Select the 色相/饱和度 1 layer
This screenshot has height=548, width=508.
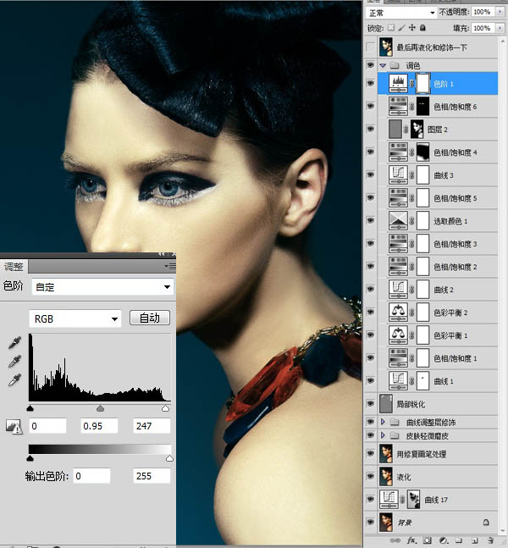pos(438,358)
